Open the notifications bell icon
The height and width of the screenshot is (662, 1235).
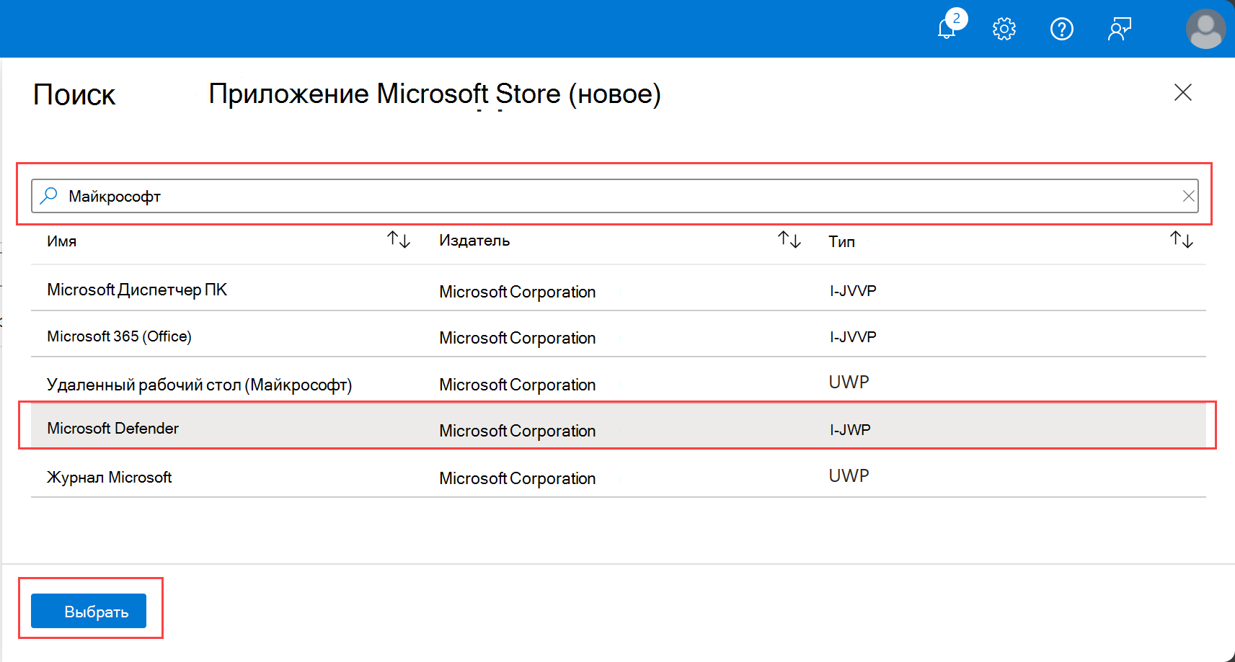(x=947, y=29)
